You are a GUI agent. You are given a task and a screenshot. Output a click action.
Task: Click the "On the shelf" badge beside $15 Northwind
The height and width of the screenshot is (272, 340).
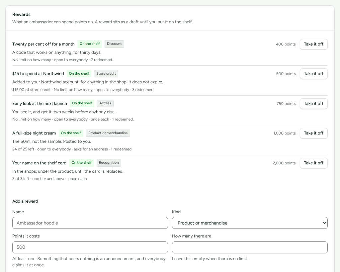tap(79, 74)
